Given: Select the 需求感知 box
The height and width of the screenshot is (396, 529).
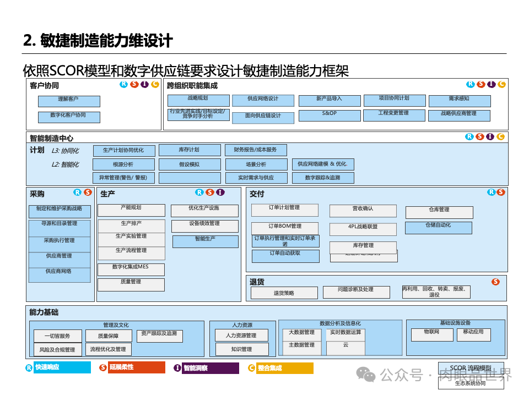Looking at the screenshot, I should (x=460, y=101).
